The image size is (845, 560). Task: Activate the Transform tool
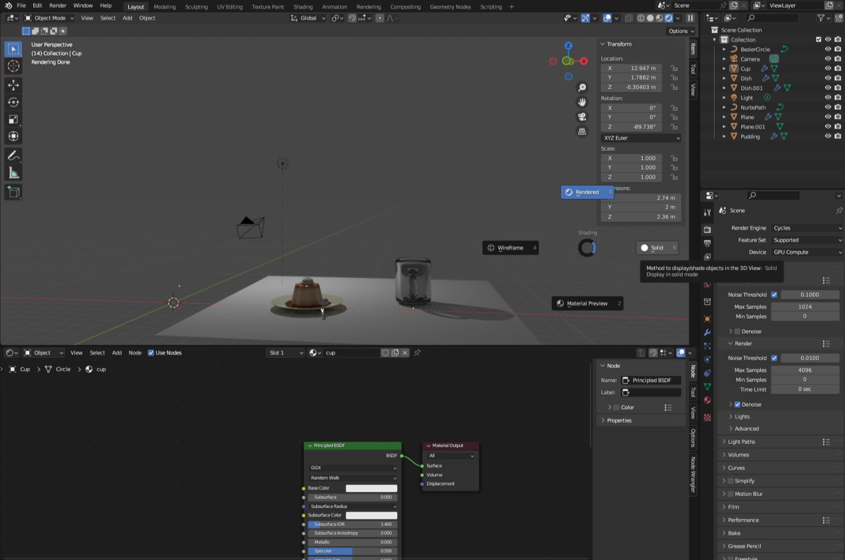pos(13,136)
